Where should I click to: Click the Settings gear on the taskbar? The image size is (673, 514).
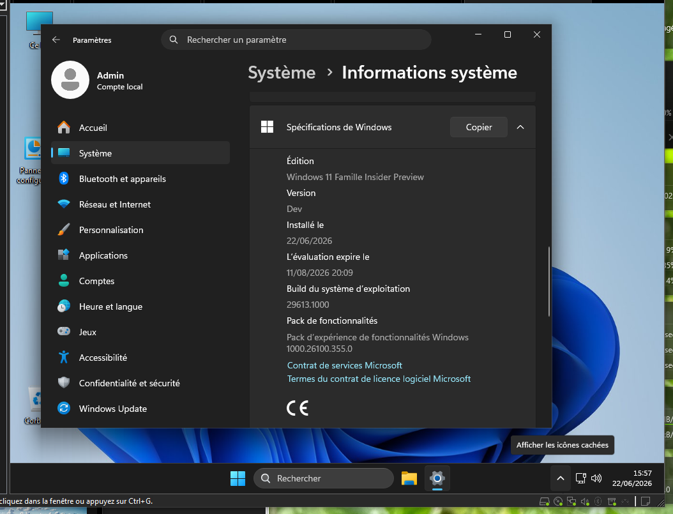click(x=437, y=478)
